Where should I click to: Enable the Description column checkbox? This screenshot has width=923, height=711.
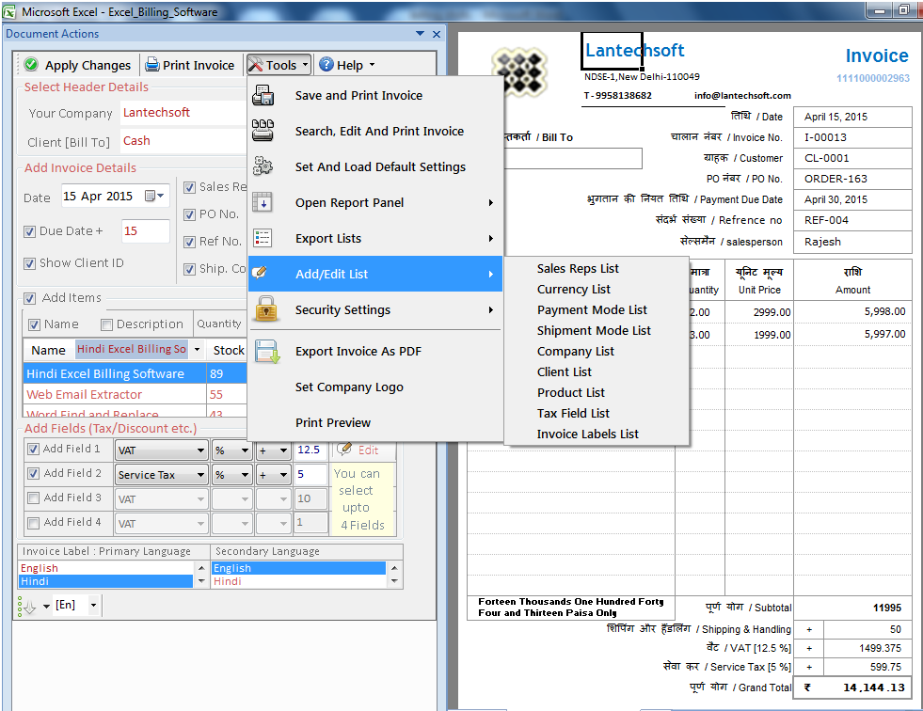(x=106, y=324)
